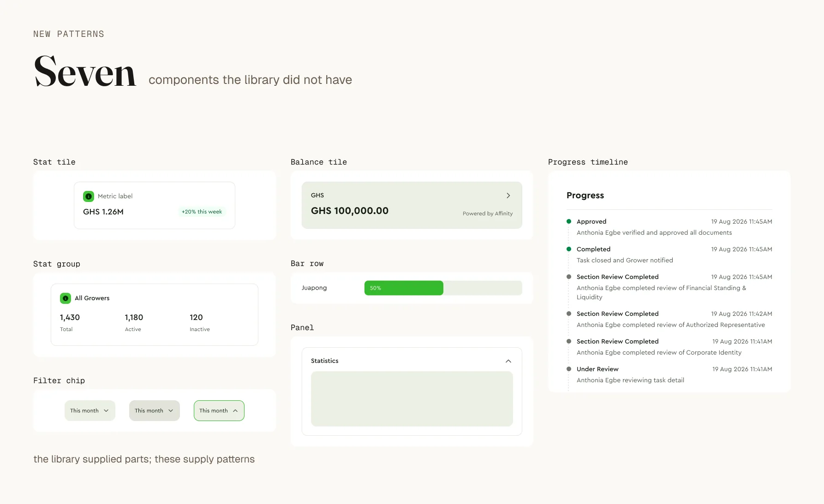The width and height of the screenshot is (824, 504).
Task: Open the darker grey This month filter chip
Action: click(x=155, y=410)
